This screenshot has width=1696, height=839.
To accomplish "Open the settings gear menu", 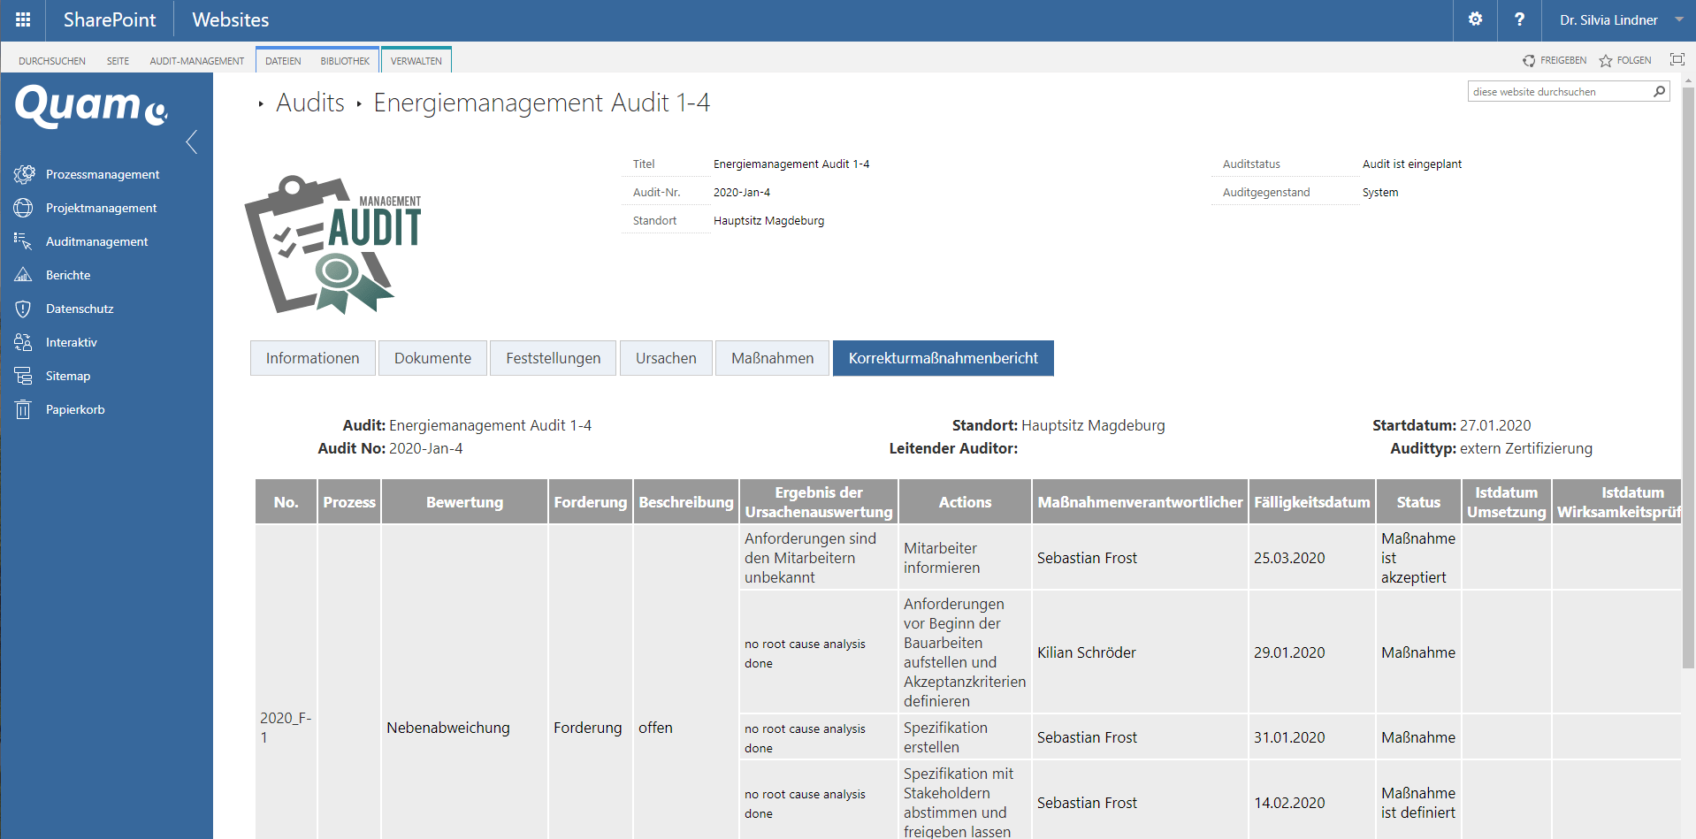I will click(1475, 19).
